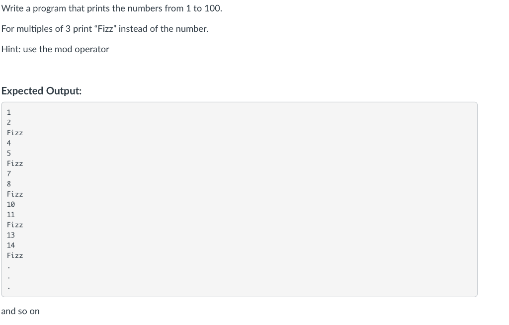Click the output line showing 11
The width and height of the screenshot is (509, 325).
coord(11,215)
